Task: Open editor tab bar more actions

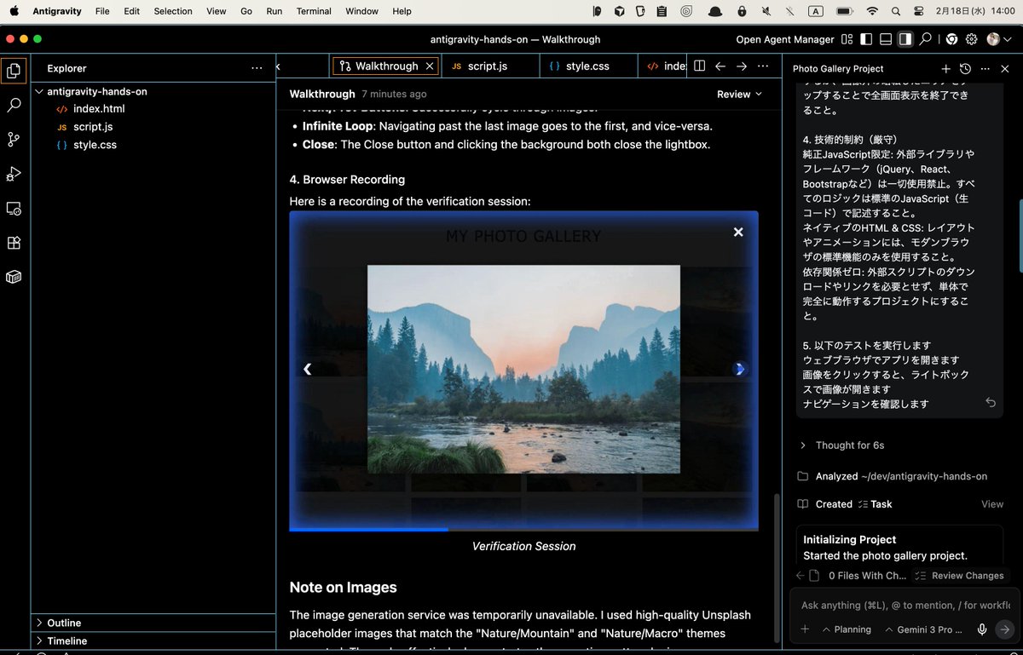Action: click(x=763, y=66)
